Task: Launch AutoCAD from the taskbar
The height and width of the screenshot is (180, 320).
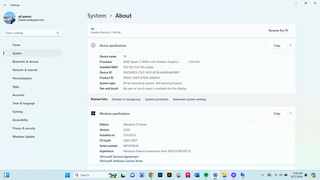Action: [x=188, y=175]
